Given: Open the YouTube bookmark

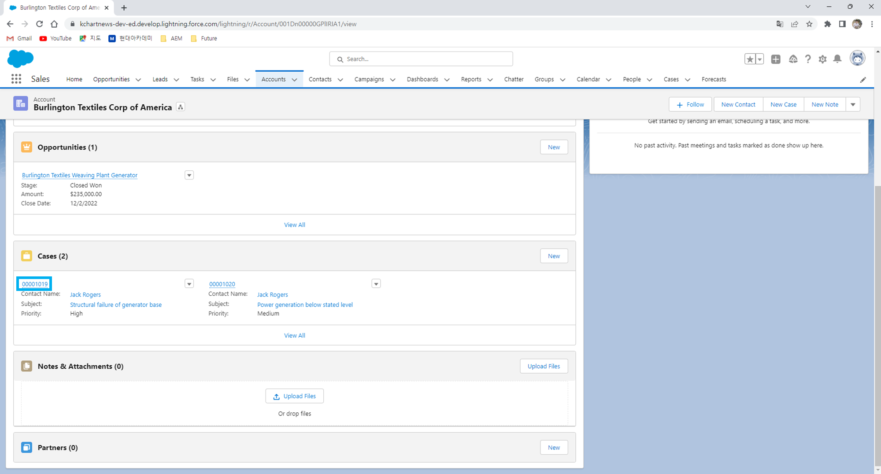Looking at the screenshot, I should coord(56,38).
